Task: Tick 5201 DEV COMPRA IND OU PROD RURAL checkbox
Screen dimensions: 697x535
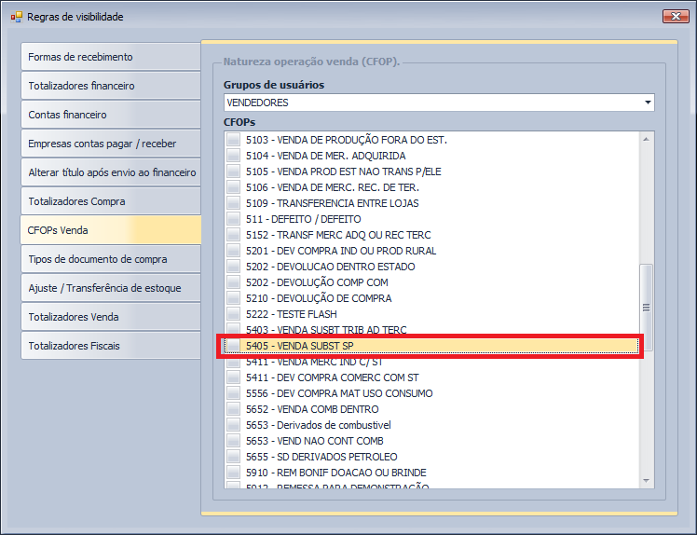Action: tap(233, 251)
